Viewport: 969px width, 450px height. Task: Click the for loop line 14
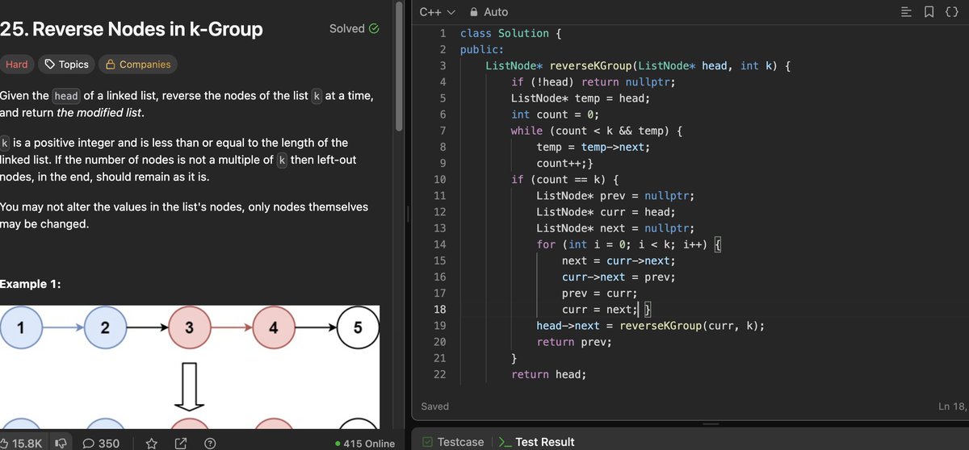(628, 244)
